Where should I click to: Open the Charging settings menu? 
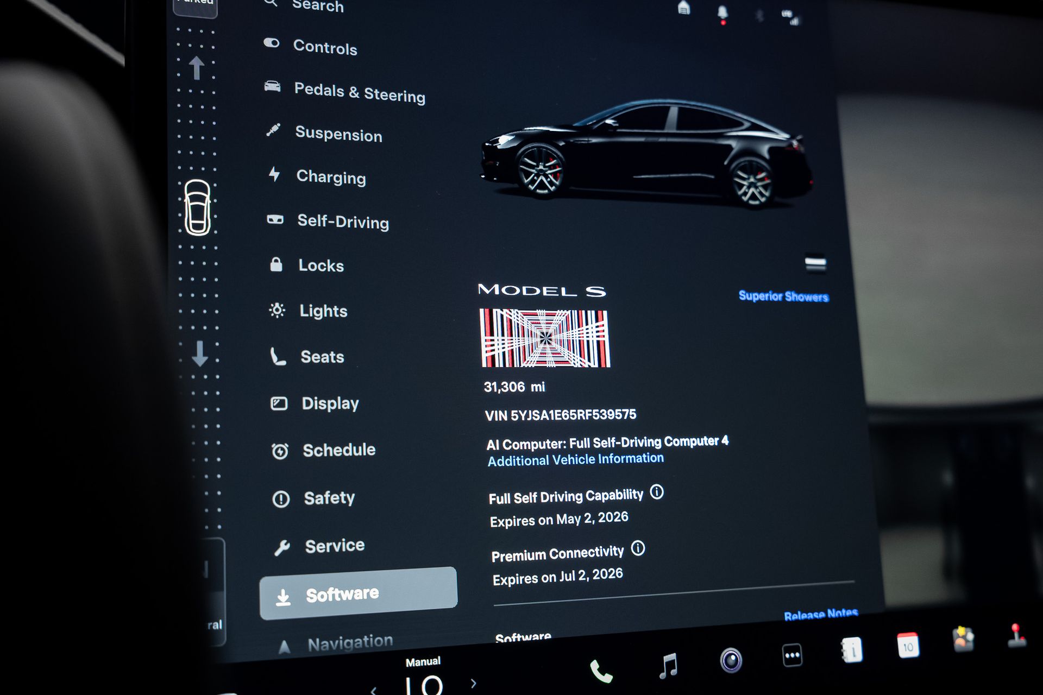point(330,177)
